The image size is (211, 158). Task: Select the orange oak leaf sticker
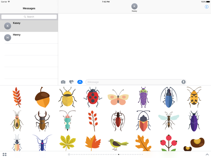(x=143, y=143)
